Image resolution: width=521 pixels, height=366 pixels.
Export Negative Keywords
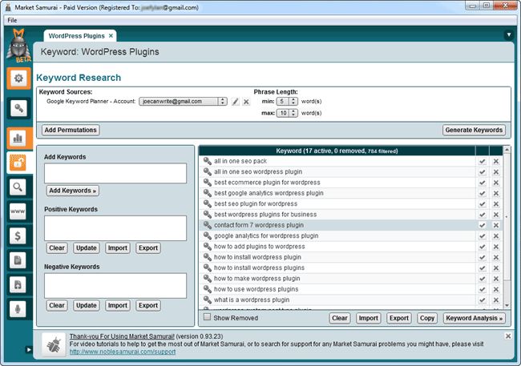coord(148,306)
